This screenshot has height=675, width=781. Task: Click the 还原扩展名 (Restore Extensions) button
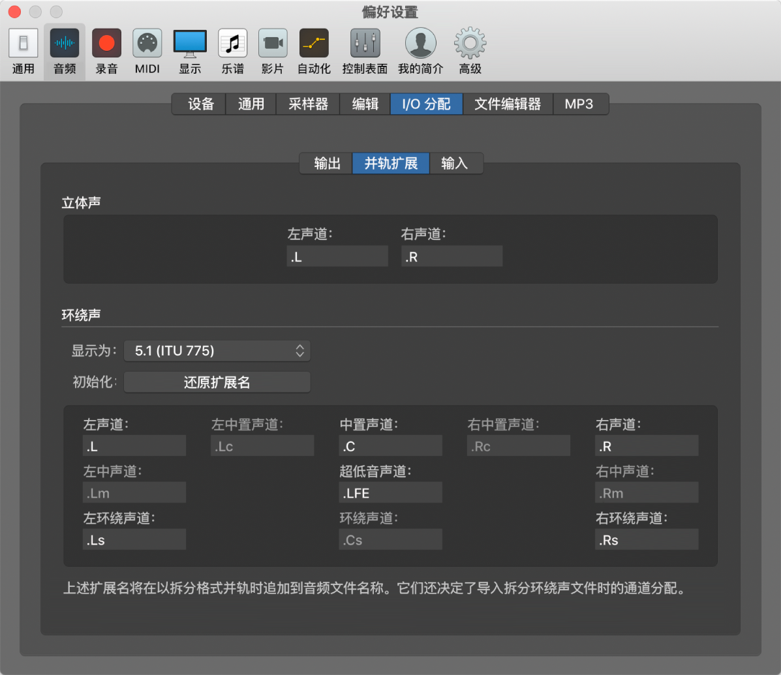[x=217, y=382]
